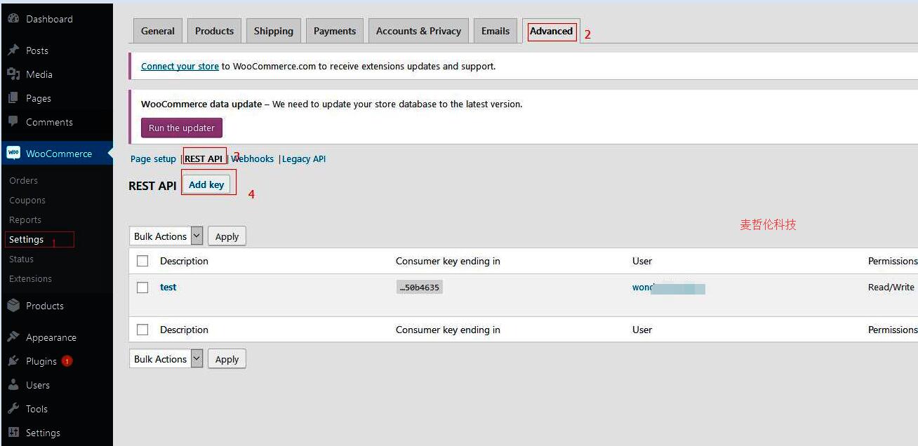918x446 pixels.
Task: Click Run the updater button
Action: coord(182,128)
